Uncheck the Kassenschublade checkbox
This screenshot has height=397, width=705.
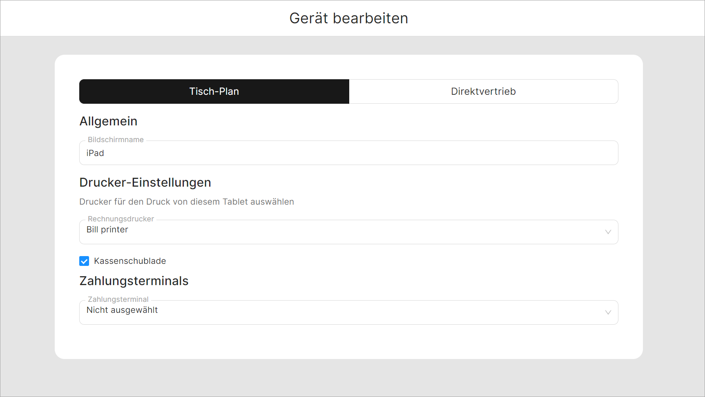click(84, 261)
